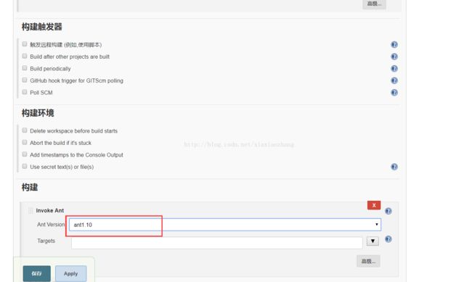472x282 pixels.
Task: Enable the Poll SCM checkbox
Action: point(25,92)
